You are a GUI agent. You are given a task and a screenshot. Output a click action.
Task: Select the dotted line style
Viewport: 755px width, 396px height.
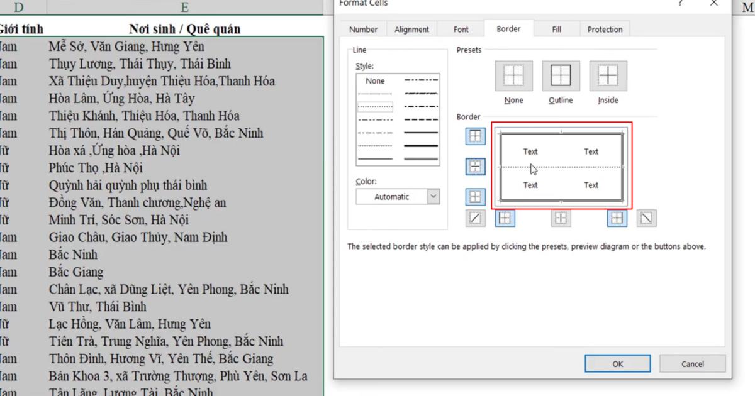(x=375, y=106)
